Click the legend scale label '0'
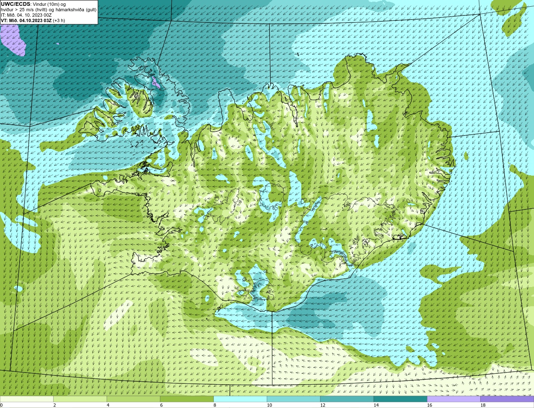534x408 pixels. pos(1,405)
